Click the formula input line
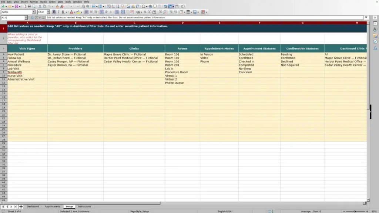The height and width of the screenshot is (213, 379). [204, 18]
